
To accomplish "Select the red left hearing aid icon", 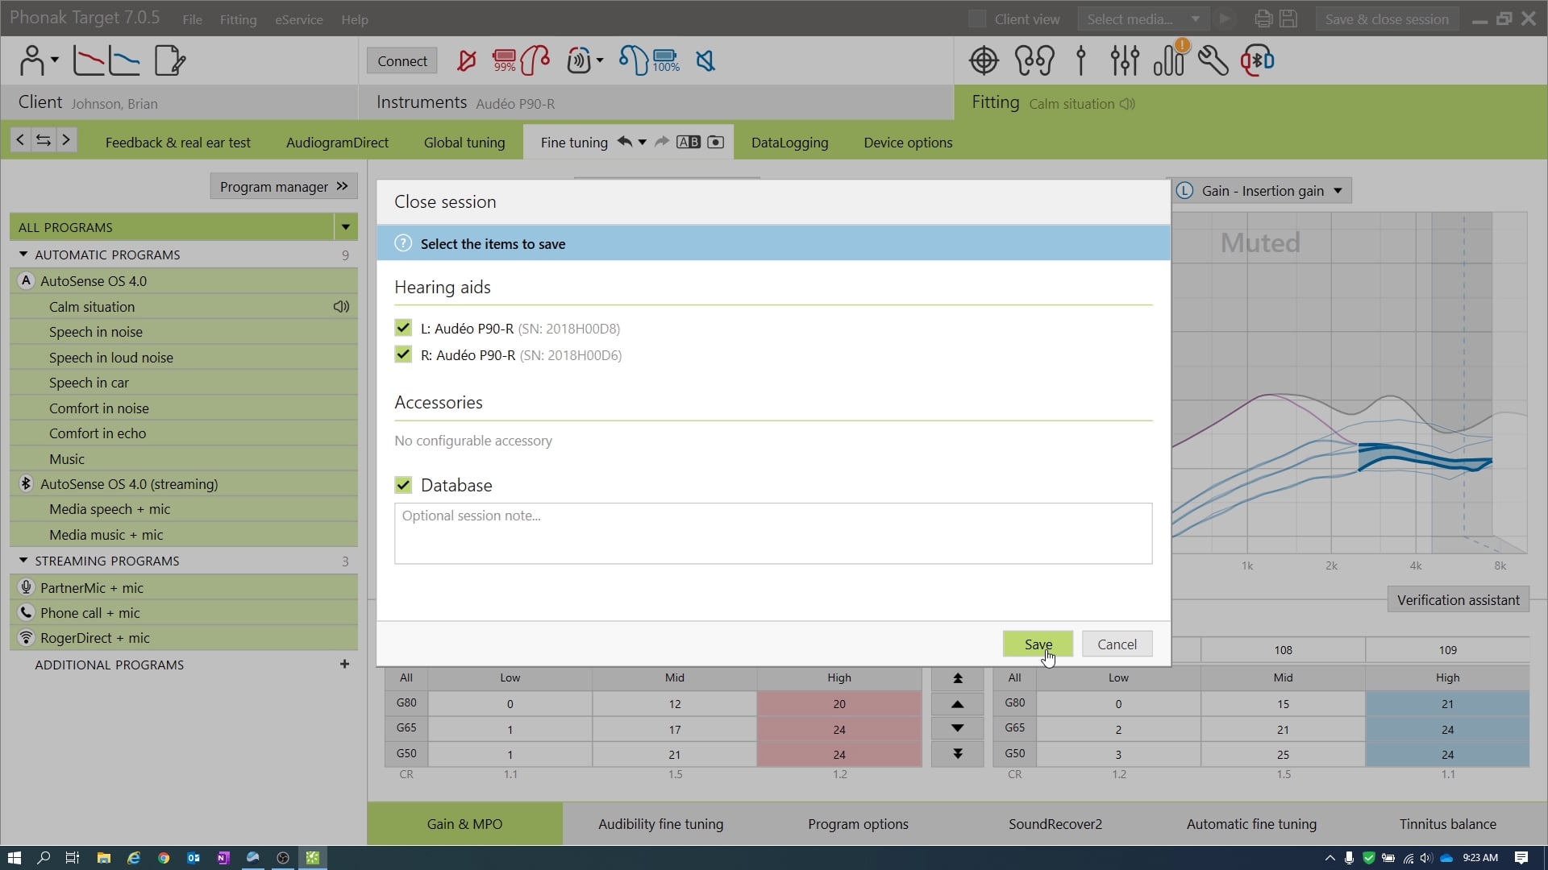I will coord(536,60).
